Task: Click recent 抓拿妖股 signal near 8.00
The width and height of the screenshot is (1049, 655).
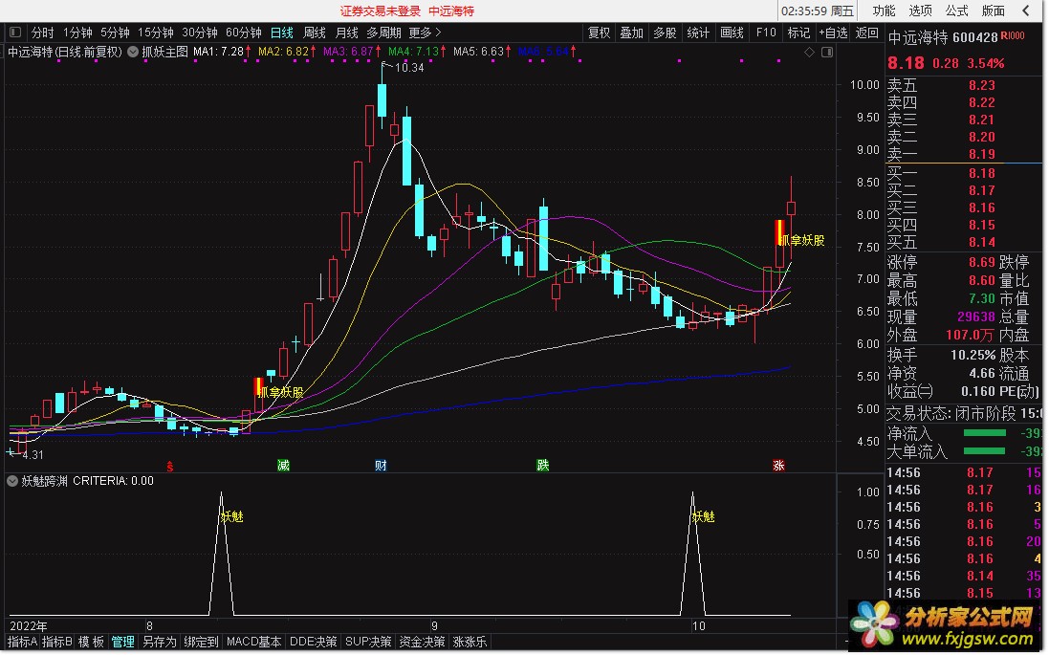Action: [800, 239]
